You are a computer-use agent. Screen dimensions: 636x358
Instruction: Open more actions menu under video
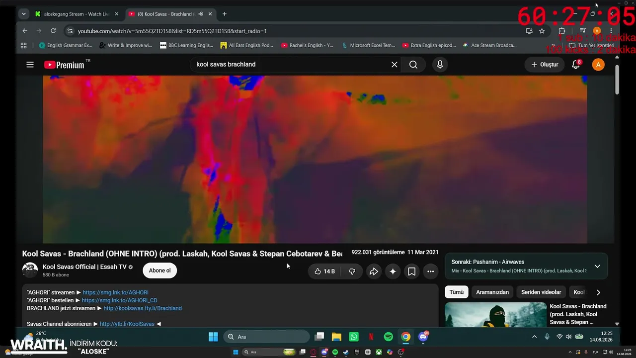pyautogui.click(x=430, y=271)
